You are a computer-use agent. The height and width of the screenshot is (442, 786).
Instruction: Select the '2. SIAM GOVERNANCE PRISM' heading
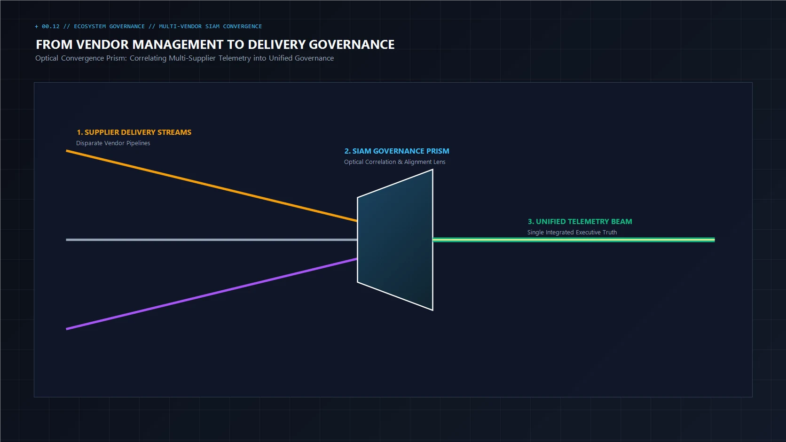click(397, 151)
